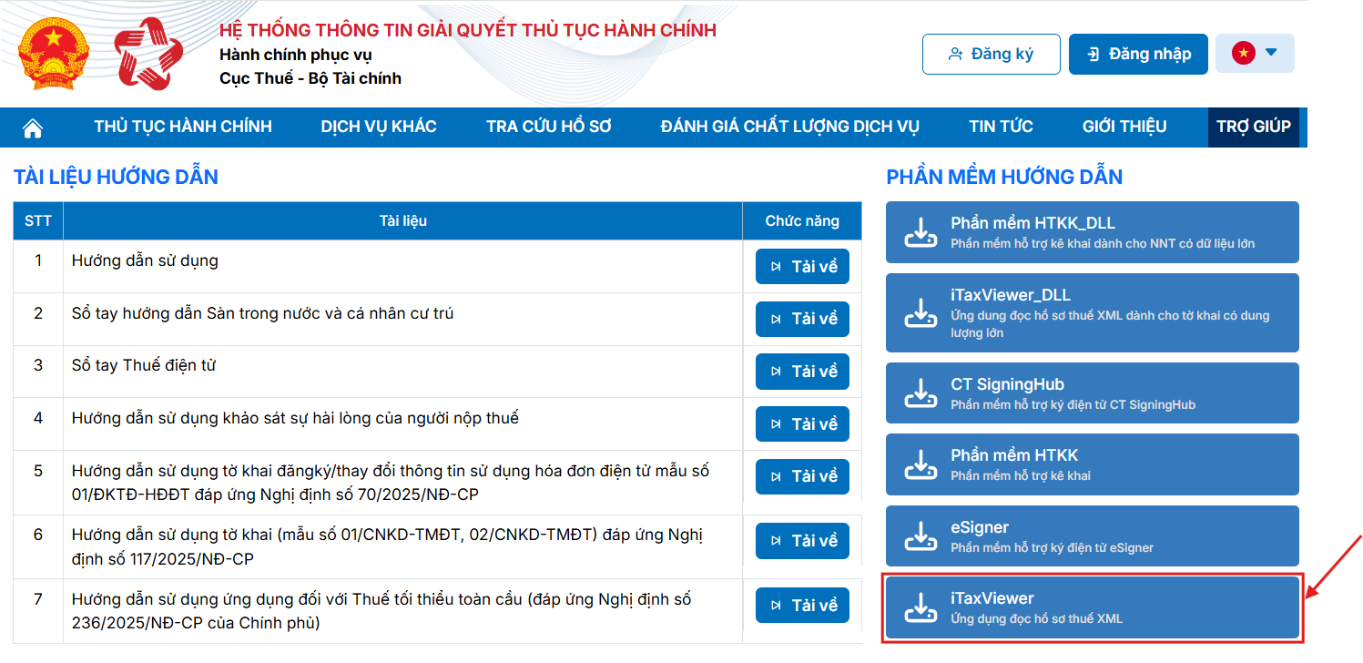Click the Đăng nhập button
The height and width of the screenshot is (663, 1363).
point(1138,54)
